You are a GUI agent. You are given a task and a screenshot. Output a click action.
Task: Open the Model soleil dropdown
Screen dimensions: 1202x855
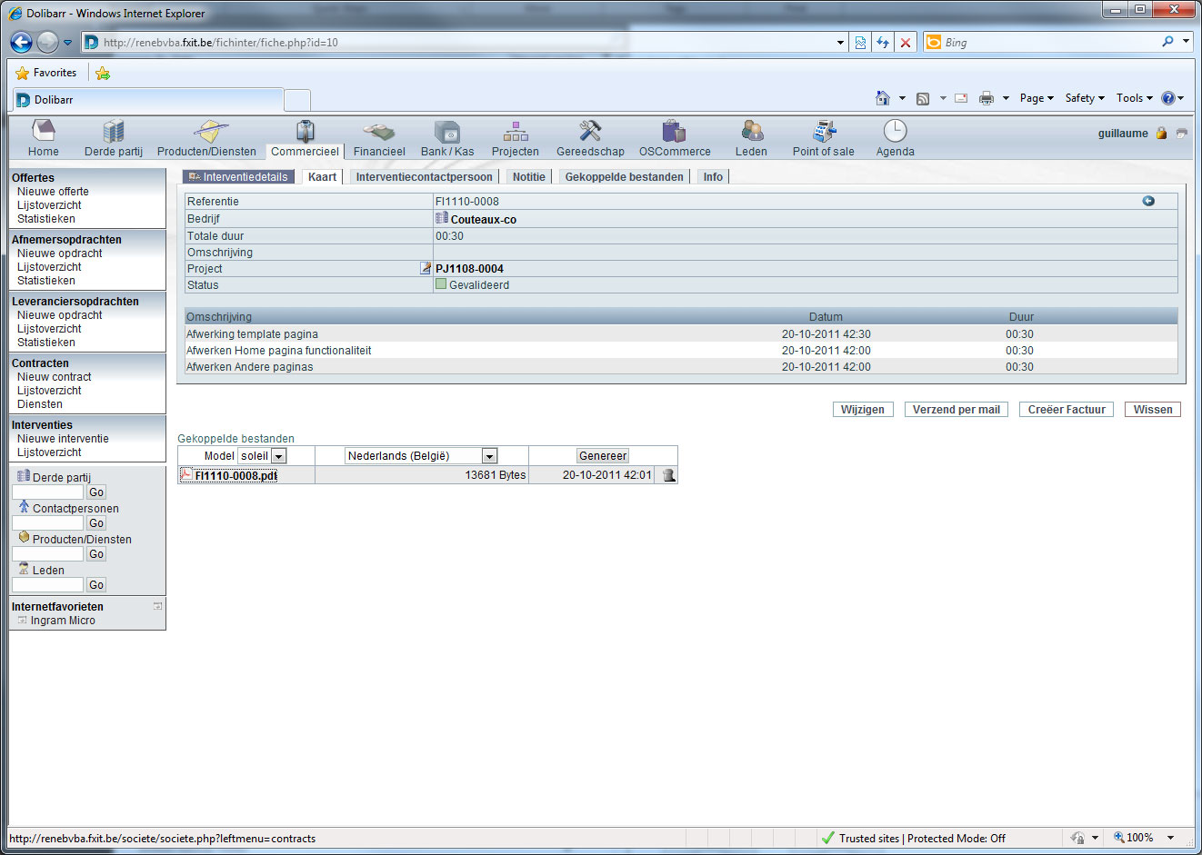(x=279, y=456)
